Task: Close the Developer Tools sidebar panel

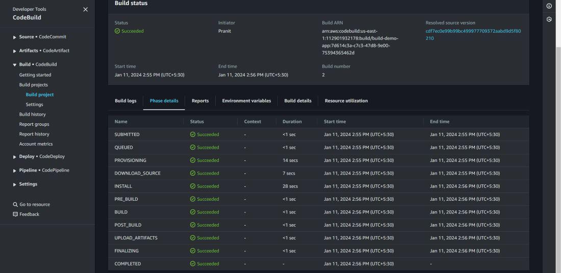Action: pyautogui.click(x=85, y=10)
